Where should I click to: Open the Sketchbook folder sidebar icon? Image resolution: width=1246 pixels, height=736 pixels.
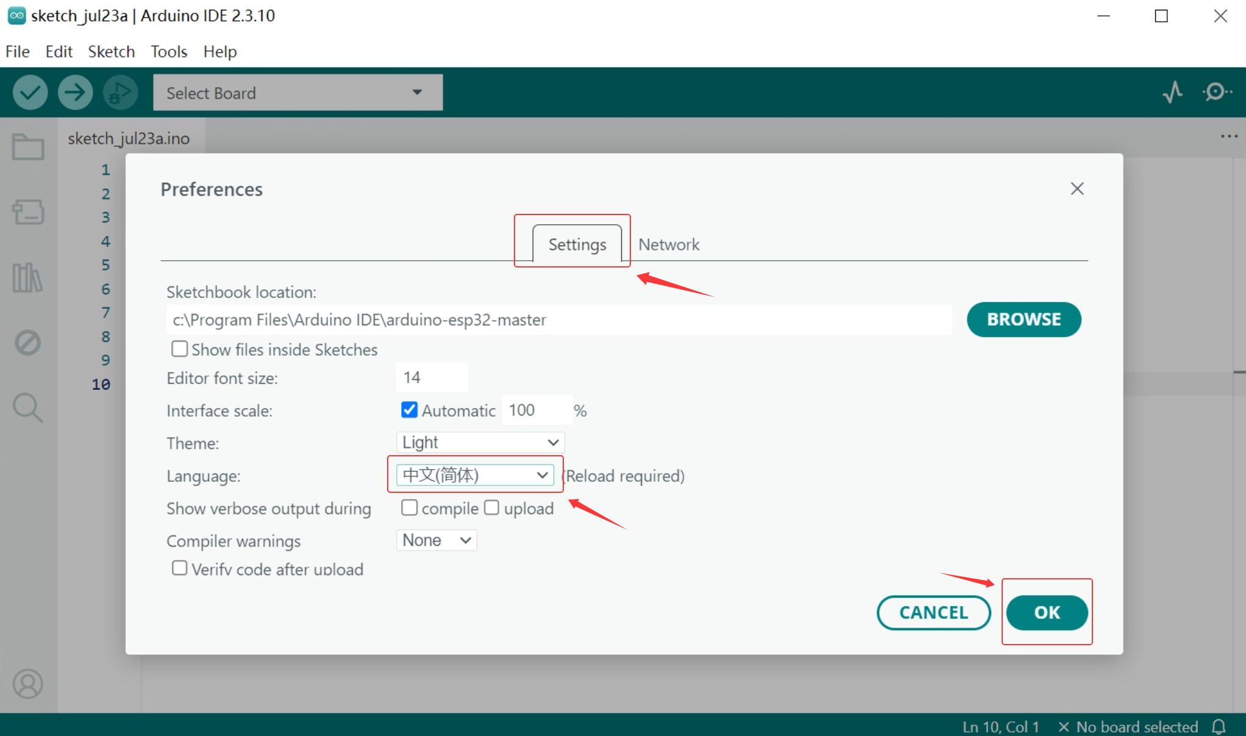click(x=28, y=147)
